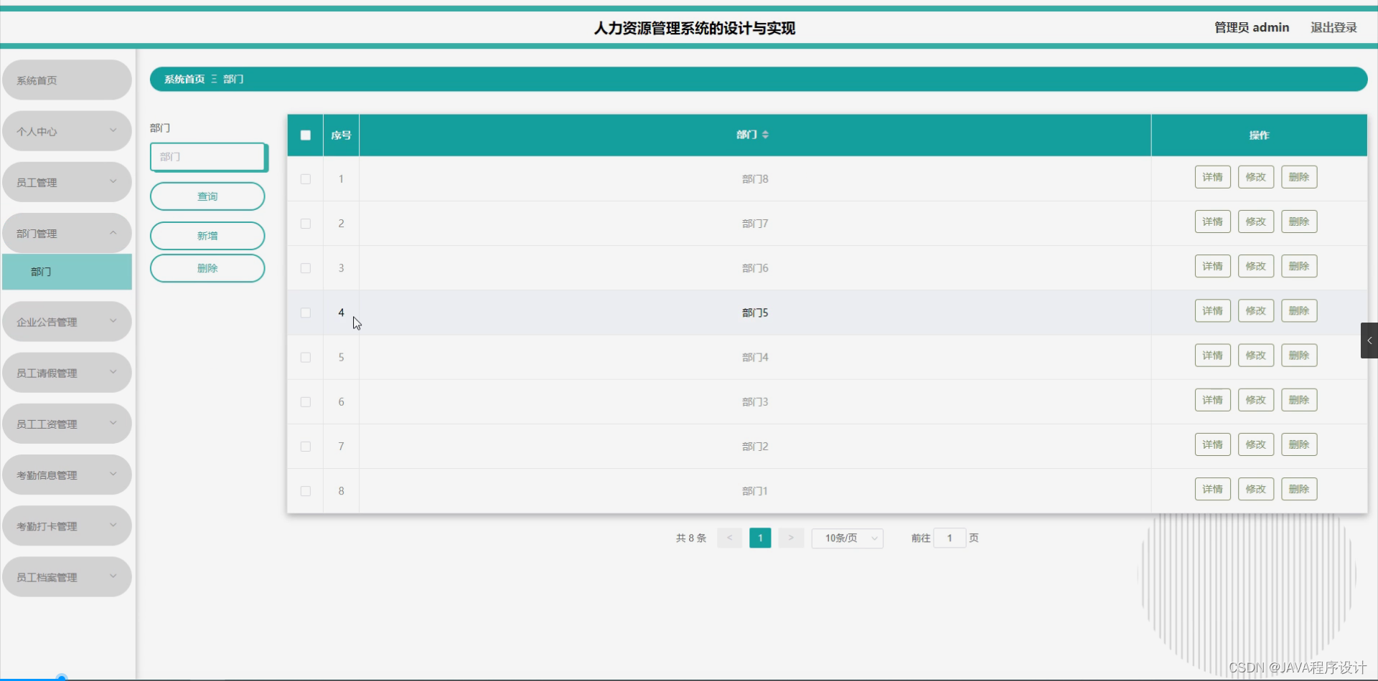Click the 管理员 admin user label
The image size is (1378, 681).
point(1252,27)
